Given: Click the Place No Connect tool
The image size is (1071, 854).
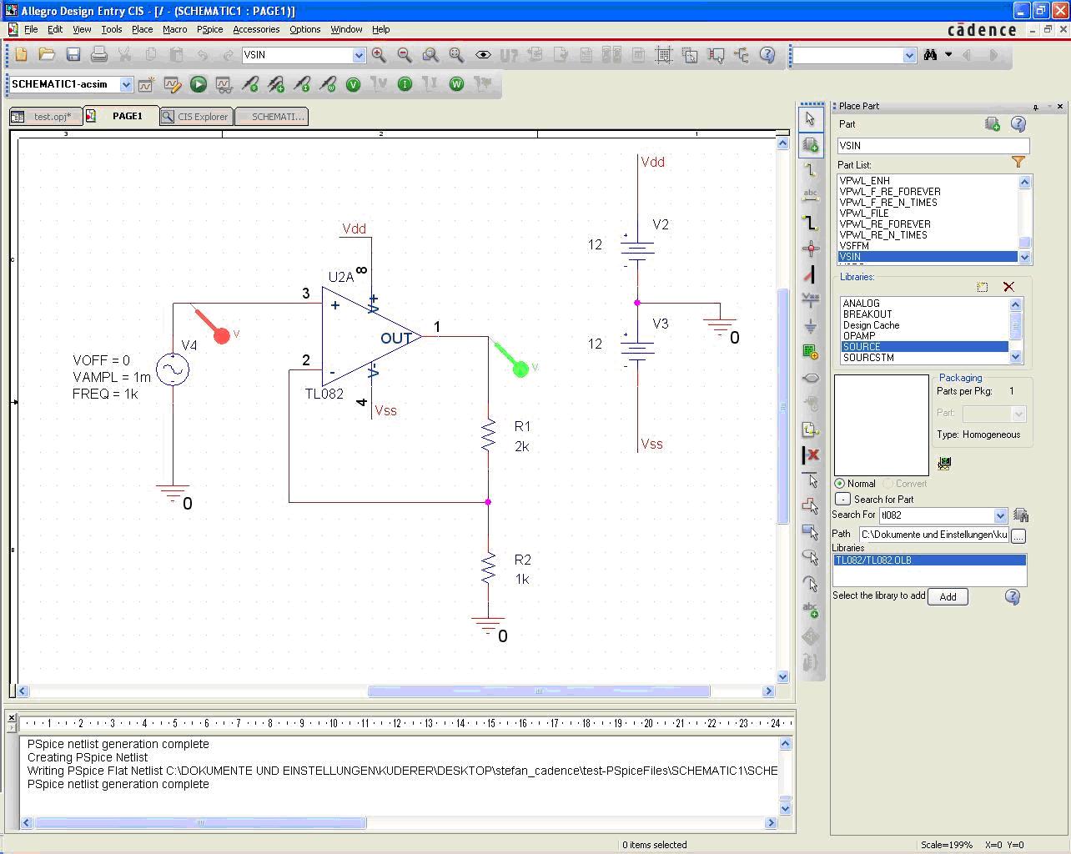Looking at the screenshot, I should (x=810, y=455).
